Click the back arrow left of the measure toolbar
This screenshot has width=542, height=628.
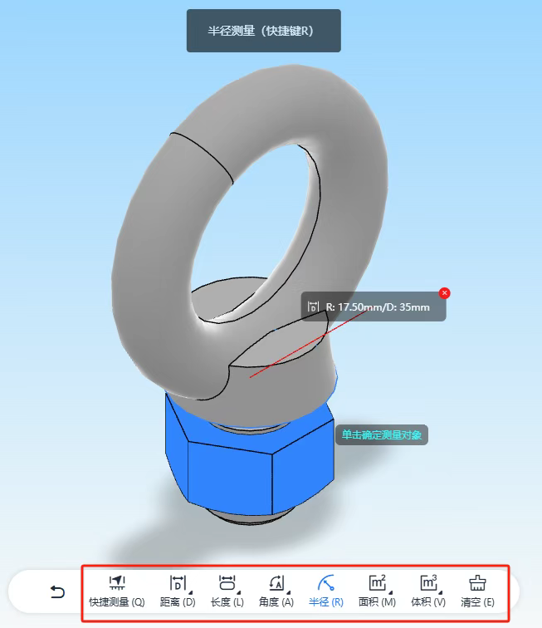click(x=57, y=591)
